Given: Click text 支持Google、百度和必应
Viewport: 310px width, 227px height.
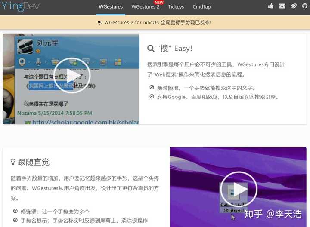Looking at the screenshot, I should point(187,97).
